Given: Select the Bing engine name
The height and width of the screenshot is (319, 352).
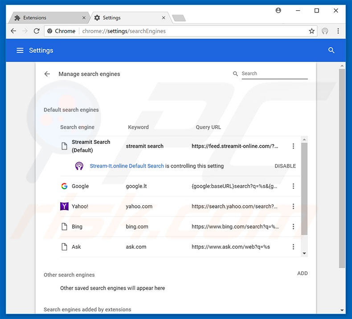Looking at the screenshot, I should [77, 226].
